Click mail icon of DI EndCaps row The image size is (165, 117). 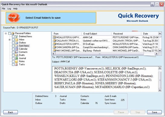[54, 44]
